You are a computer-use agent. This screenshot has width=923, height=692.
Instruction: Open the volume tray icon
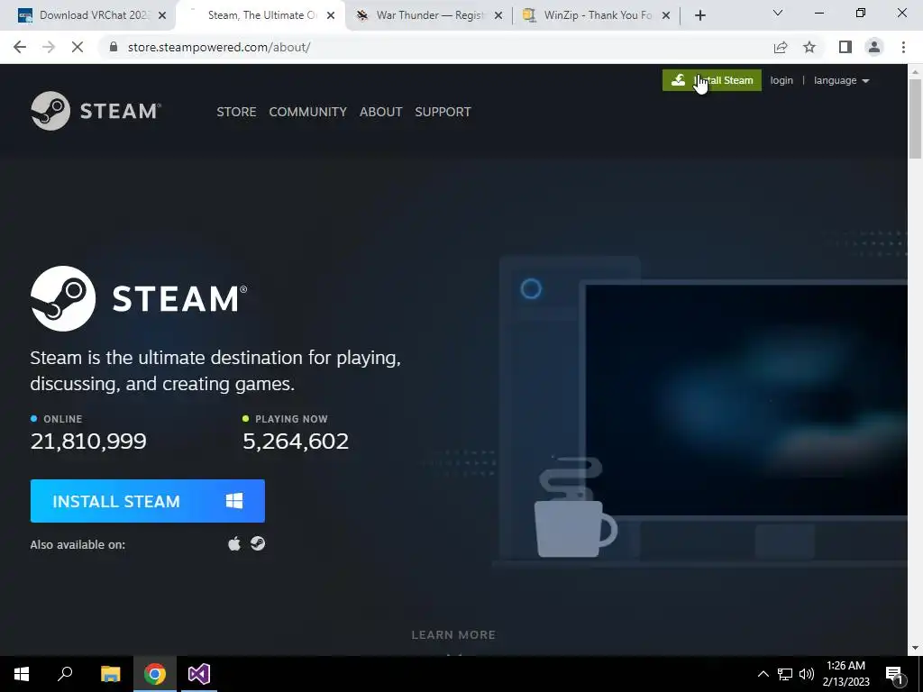(807, 674)
